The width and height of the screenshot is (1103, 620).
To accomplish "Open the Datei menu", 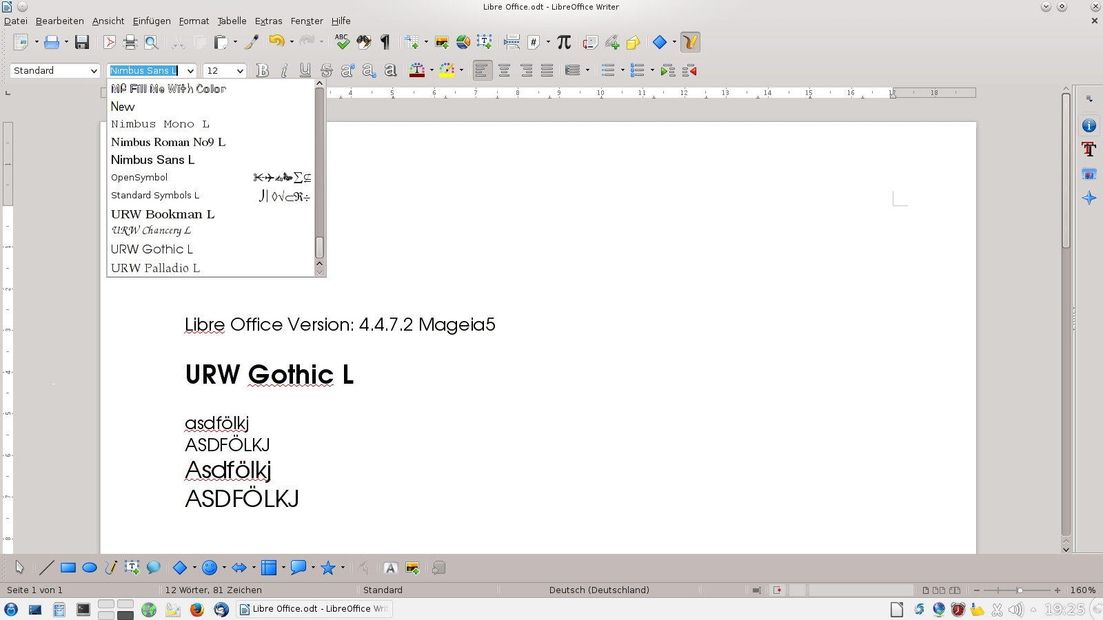I will click(16, 21).
